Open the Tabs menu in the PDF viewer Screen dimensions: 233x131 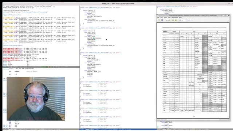pos(169,17)
